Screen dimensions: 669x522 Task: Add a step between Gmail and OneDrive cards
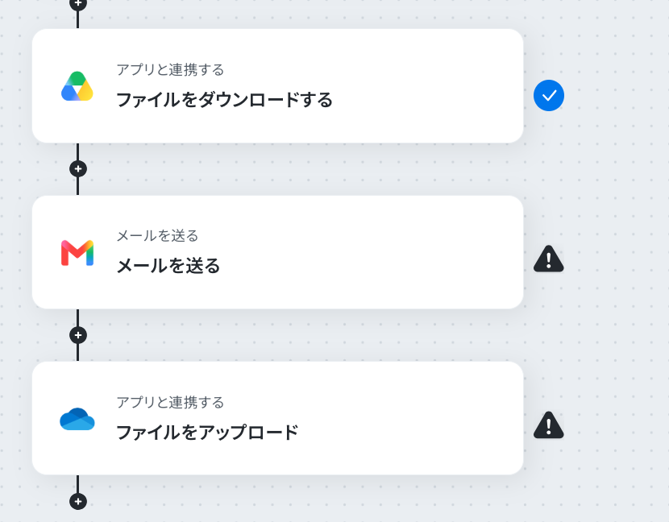coord(78,335)
